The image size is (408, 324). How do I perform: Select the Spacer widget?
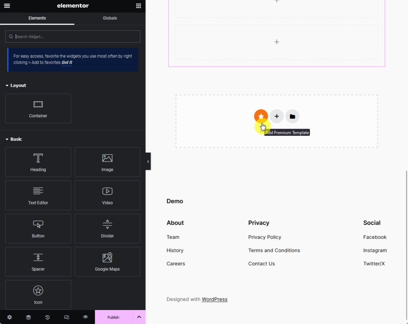point(38,261)
